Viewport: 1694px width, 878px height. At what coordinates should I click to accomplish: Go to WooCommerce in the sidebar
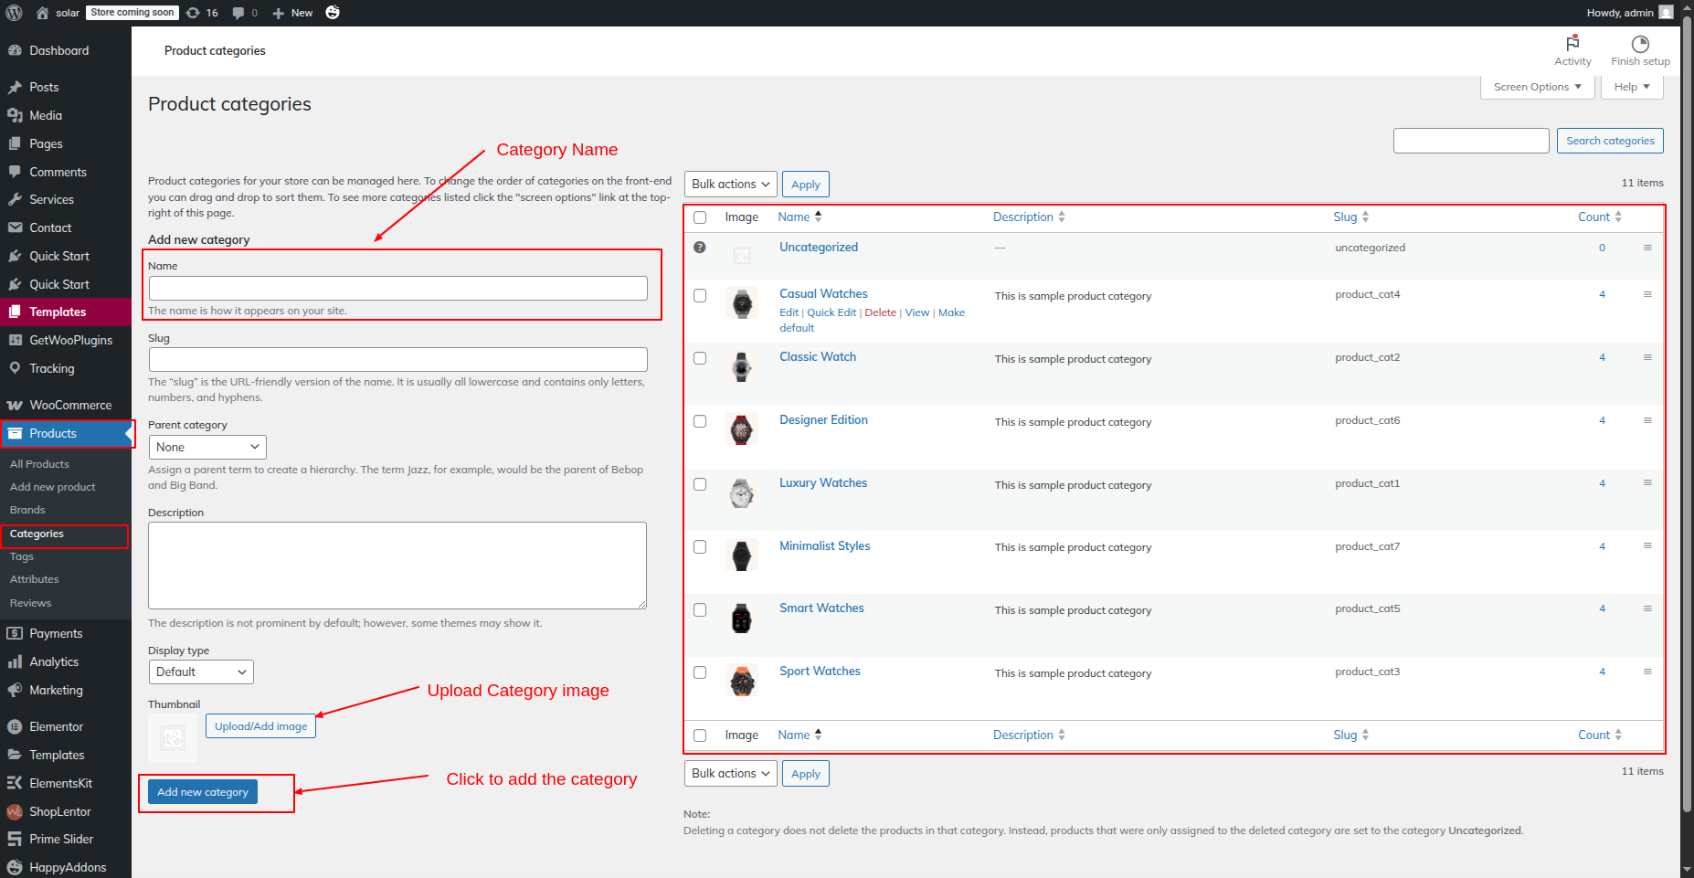tap(69, 405)
